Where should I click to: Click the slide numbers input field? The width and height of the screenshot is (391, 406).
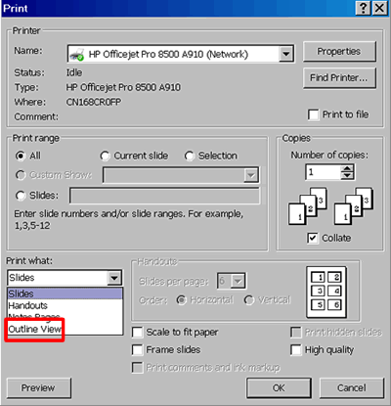point(165,196)
